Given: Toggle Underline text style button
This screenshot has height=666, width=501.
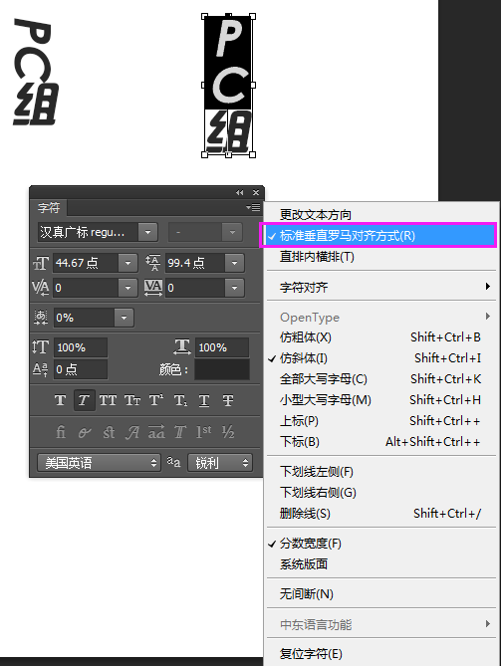Looking at the screenshot, I should pos(204,400).
